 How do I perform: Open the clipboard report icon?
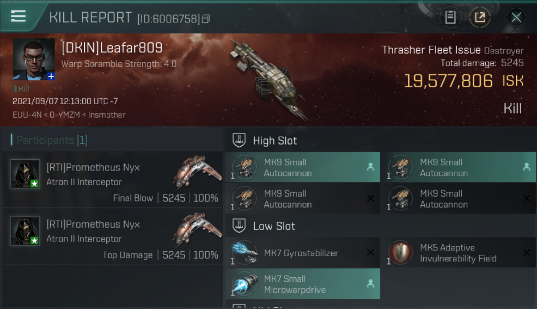coord(450,17)
